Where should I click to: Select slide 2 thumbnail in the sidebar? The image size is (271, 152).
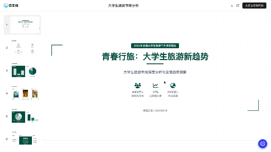pos(25,47)
